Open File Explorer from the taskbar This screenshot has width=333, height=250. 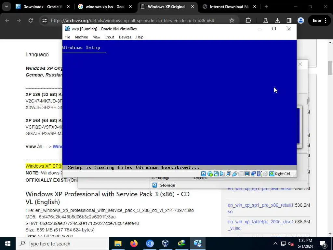[118, 243]
